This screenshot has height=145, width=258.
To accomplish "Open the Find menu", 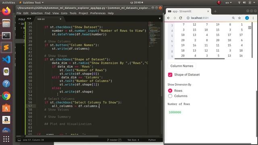I will tap(48, 13).
